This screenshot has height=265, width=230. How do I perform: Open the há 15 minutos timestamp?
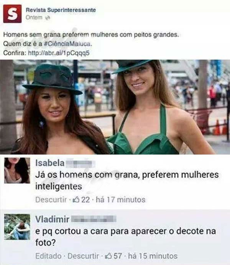click(153, 256)
